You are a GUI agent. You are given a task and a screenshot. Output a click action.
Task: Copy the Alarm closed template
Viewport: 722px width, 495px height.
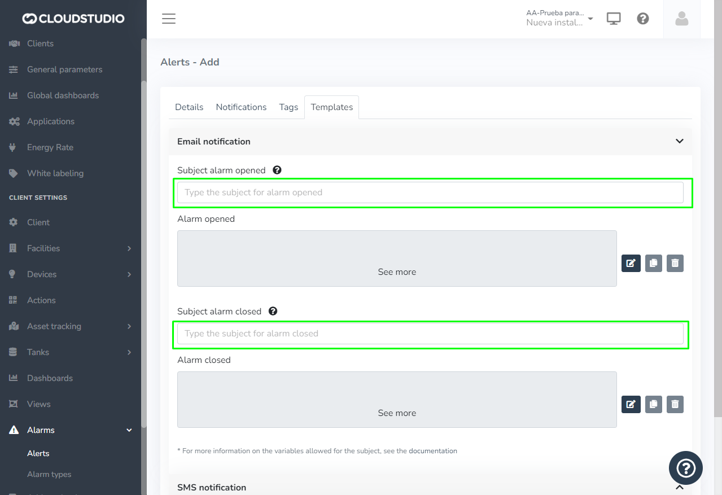pos(653,404)
